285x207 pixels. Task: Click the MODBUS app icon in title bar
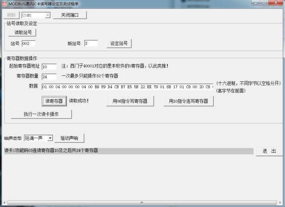pos(4,3)
